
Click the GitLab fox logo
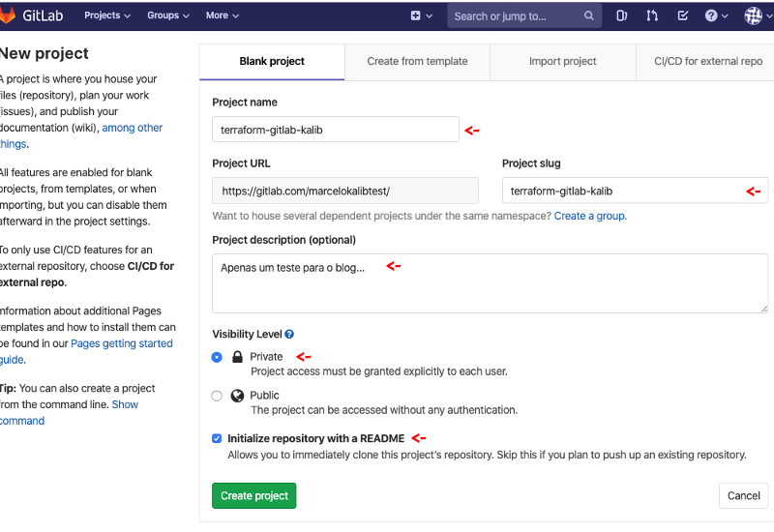(x=7, y=15)
